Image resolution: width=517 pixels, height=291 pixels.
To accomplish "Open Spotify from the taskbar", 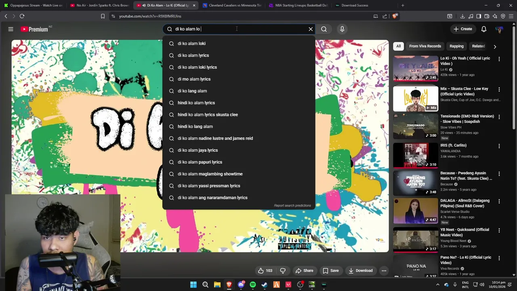I will [x=253, y=285].
